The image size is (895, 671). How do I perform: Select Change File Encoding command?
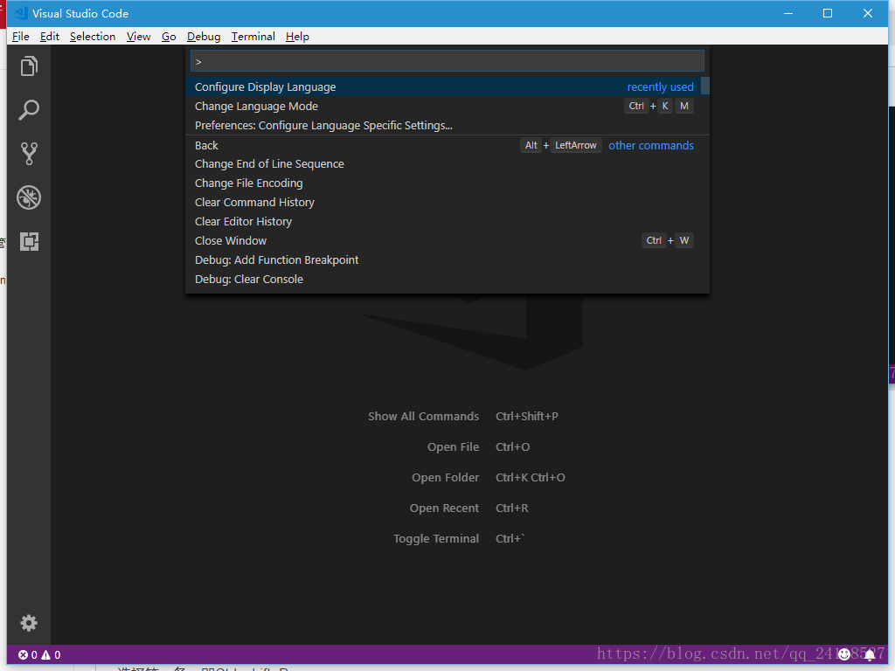[x=443, y=183]
